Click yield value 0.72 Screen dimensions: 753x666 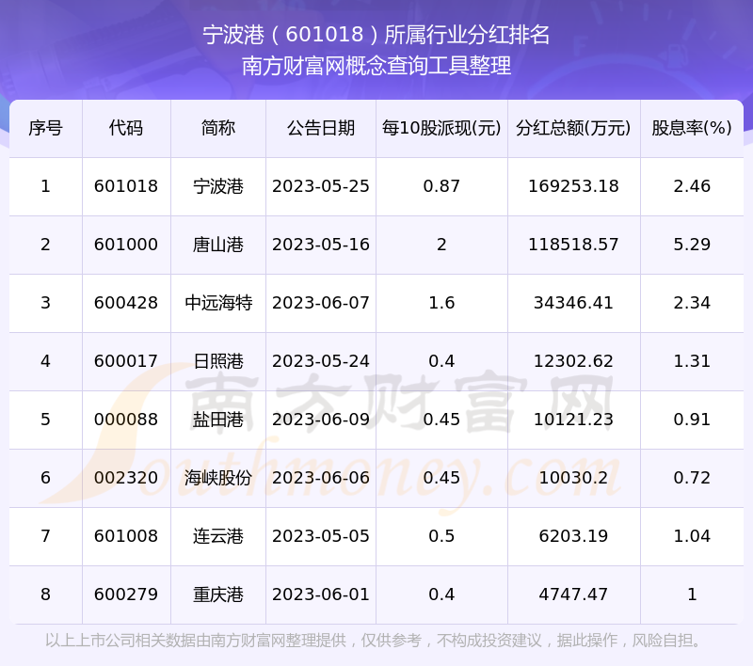(692, 478)
